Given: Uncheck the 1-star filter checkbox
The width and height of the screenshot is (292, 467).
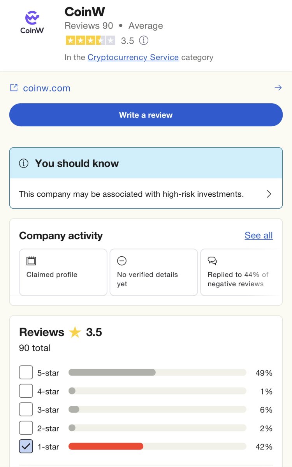Looking at the screenshot, I should (26, 447).
